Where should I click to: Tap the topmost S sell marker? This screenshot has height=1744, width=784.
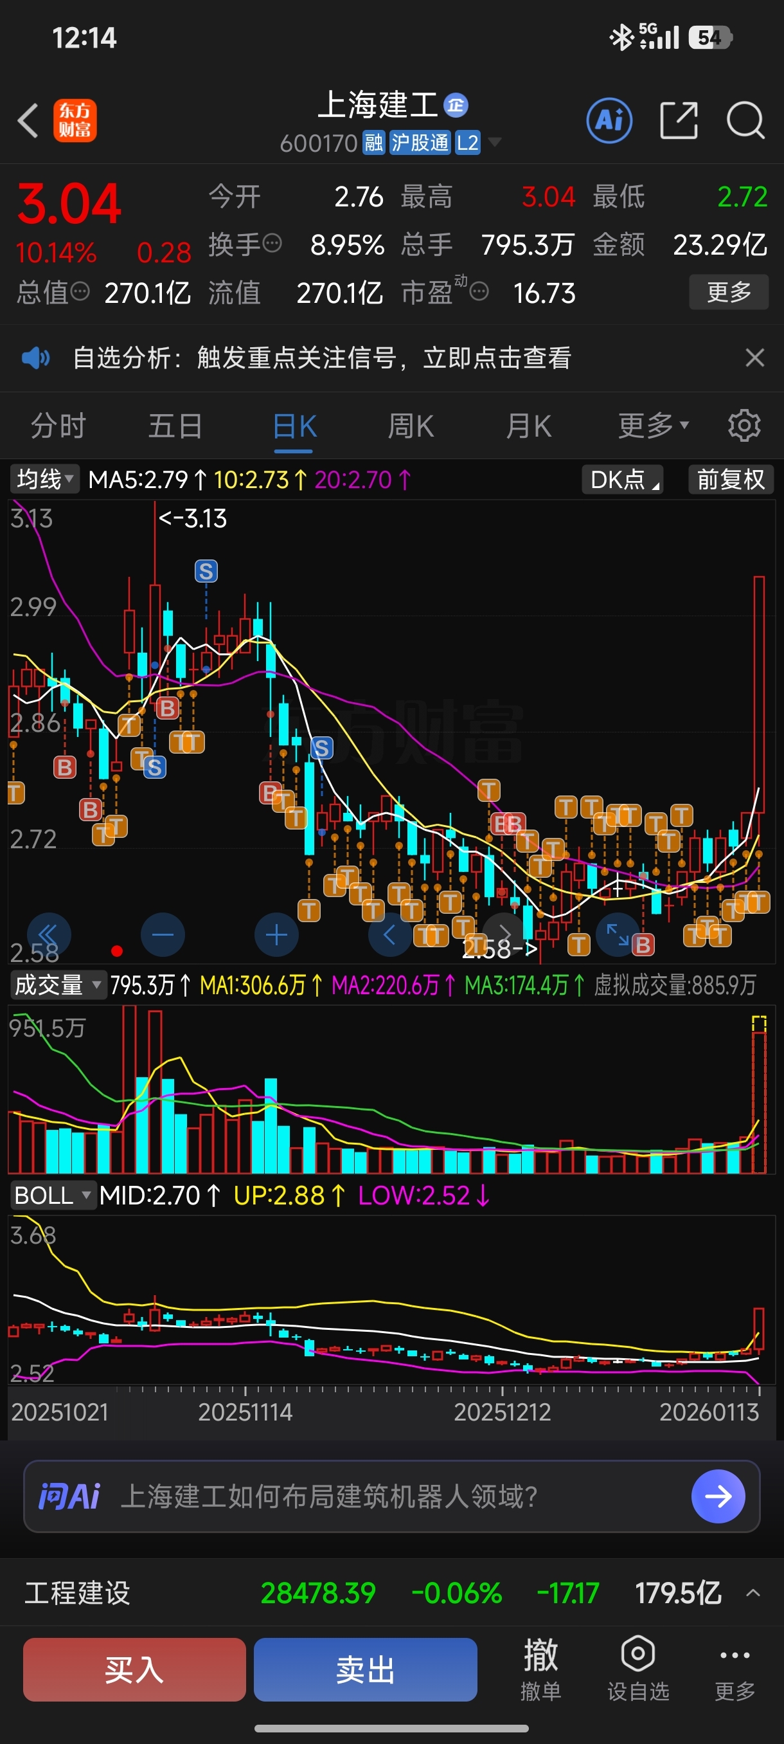click(x=206, y=572)
